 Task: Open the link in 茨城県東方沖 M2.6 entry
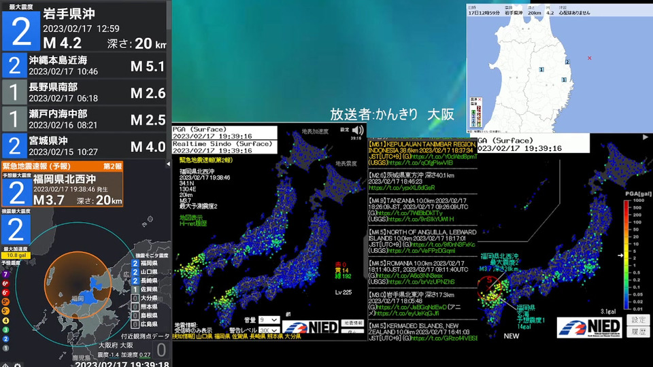(x=401, y=188)
